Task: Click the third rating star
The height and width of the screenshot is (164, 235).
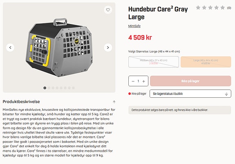Action: (210, 7)
